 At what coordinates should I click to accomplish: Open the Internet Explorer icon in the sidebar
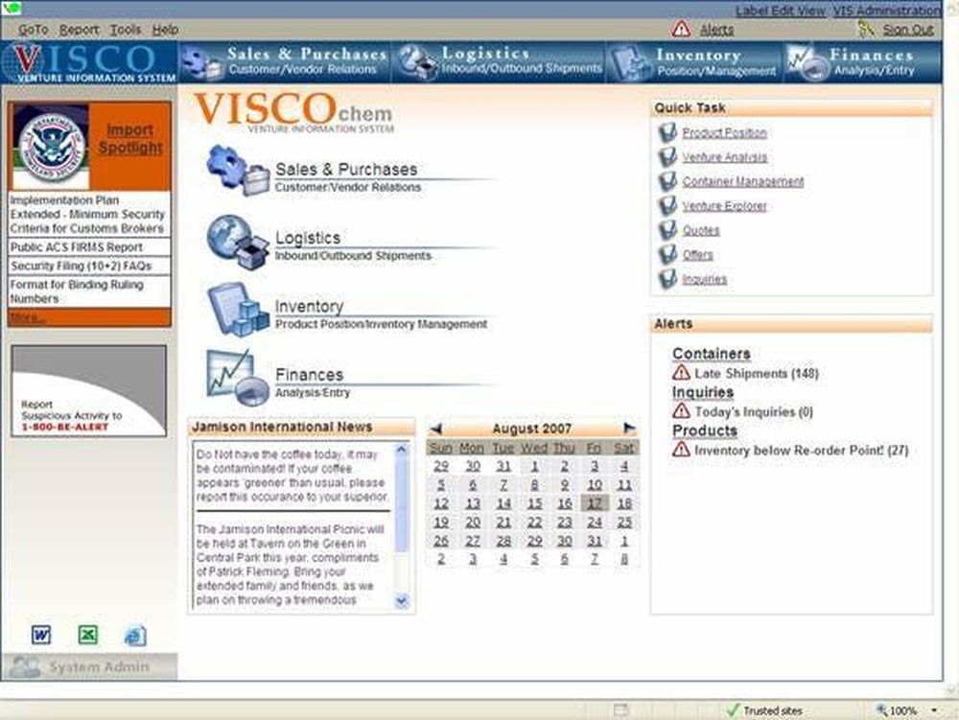point(135,636)
